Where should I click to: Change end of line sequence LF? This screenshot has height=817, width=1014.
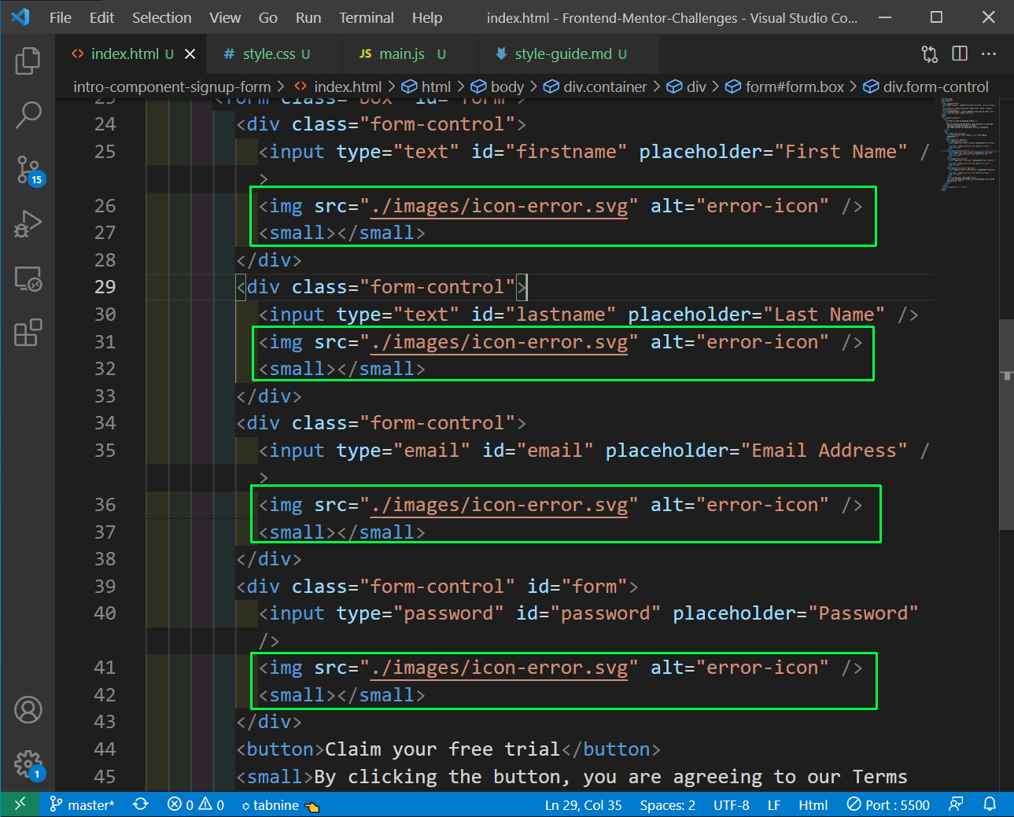(774, 804)
